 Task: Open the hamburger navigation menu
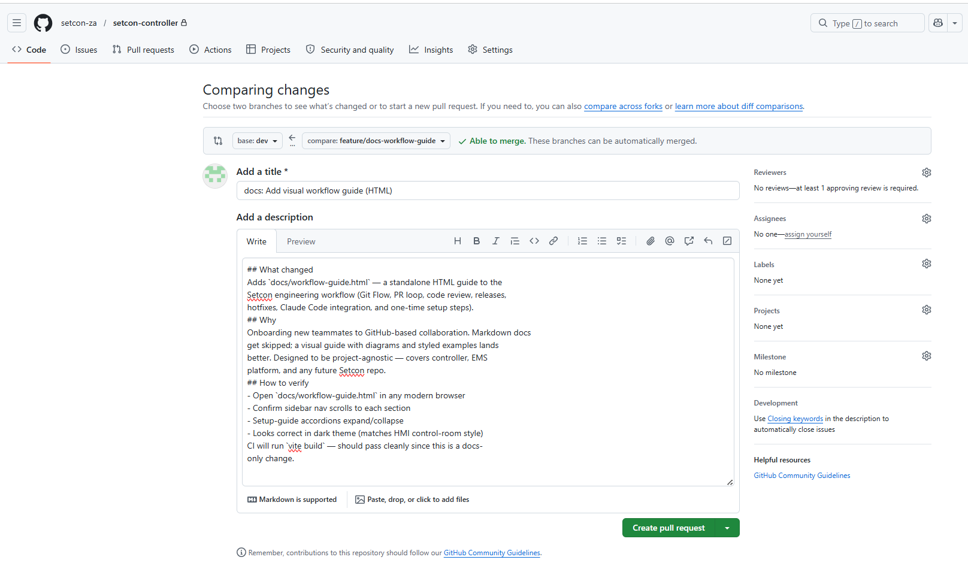click(17, 23)
